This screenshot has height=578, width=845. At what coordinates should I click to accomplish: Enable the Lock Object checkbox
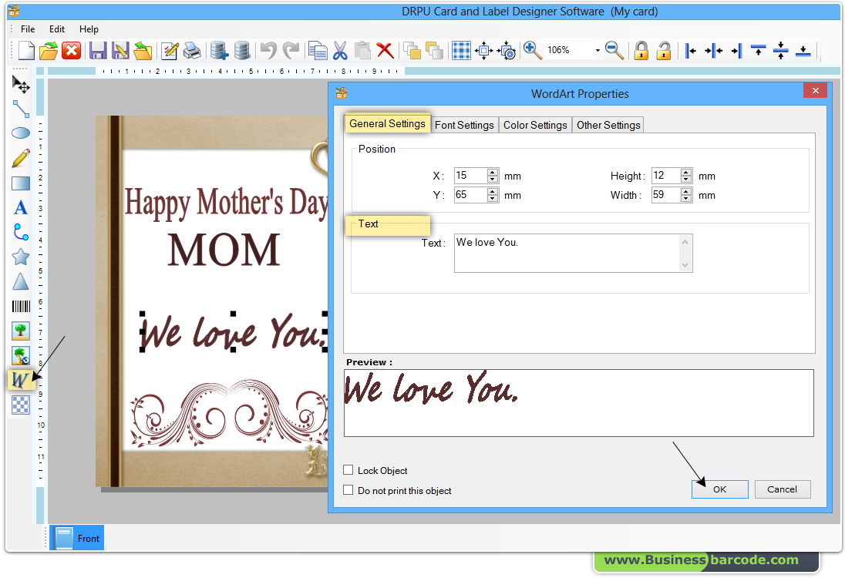348,470
